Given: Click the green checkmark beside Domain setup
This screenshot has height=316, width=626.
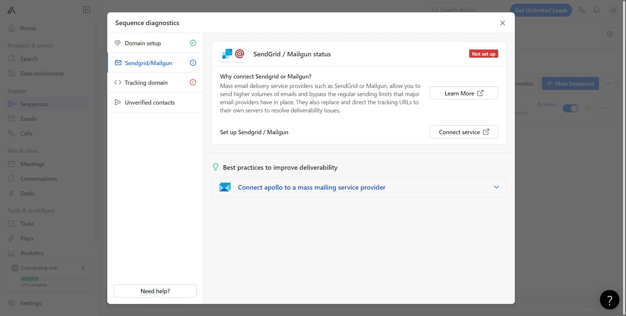Looking at the screenshot, I should (x=193, y=43).
